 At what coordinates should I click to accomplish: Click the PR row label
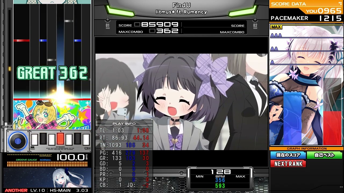tap(104, 175)
